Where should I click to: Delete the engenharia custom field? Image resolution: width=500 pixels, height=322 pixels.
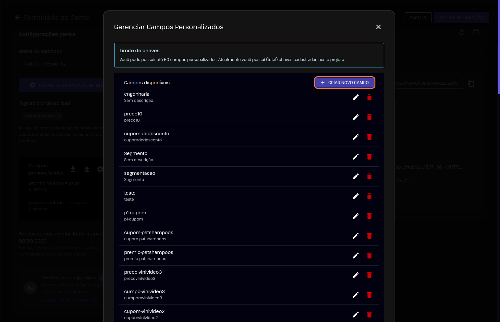point(369,97)
